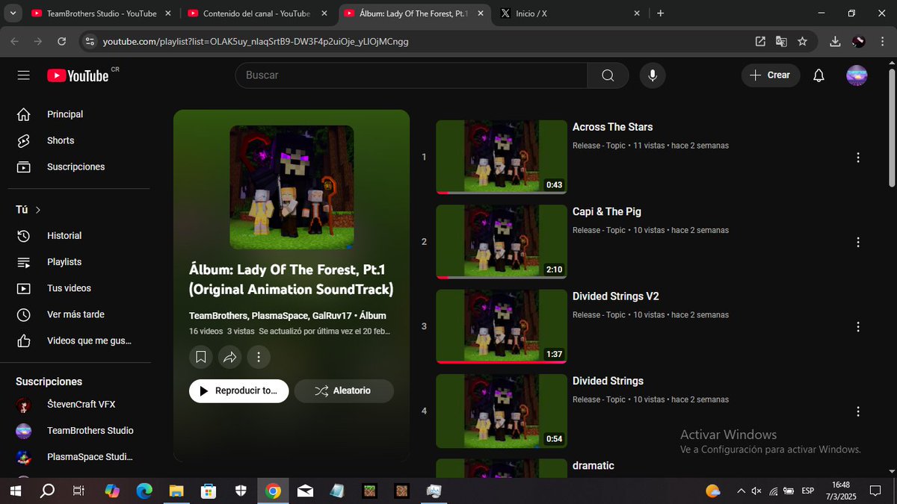Switch to TeamBrothers Studio - YouTube tab
897x504 pixels.
(x=102, y=13)
